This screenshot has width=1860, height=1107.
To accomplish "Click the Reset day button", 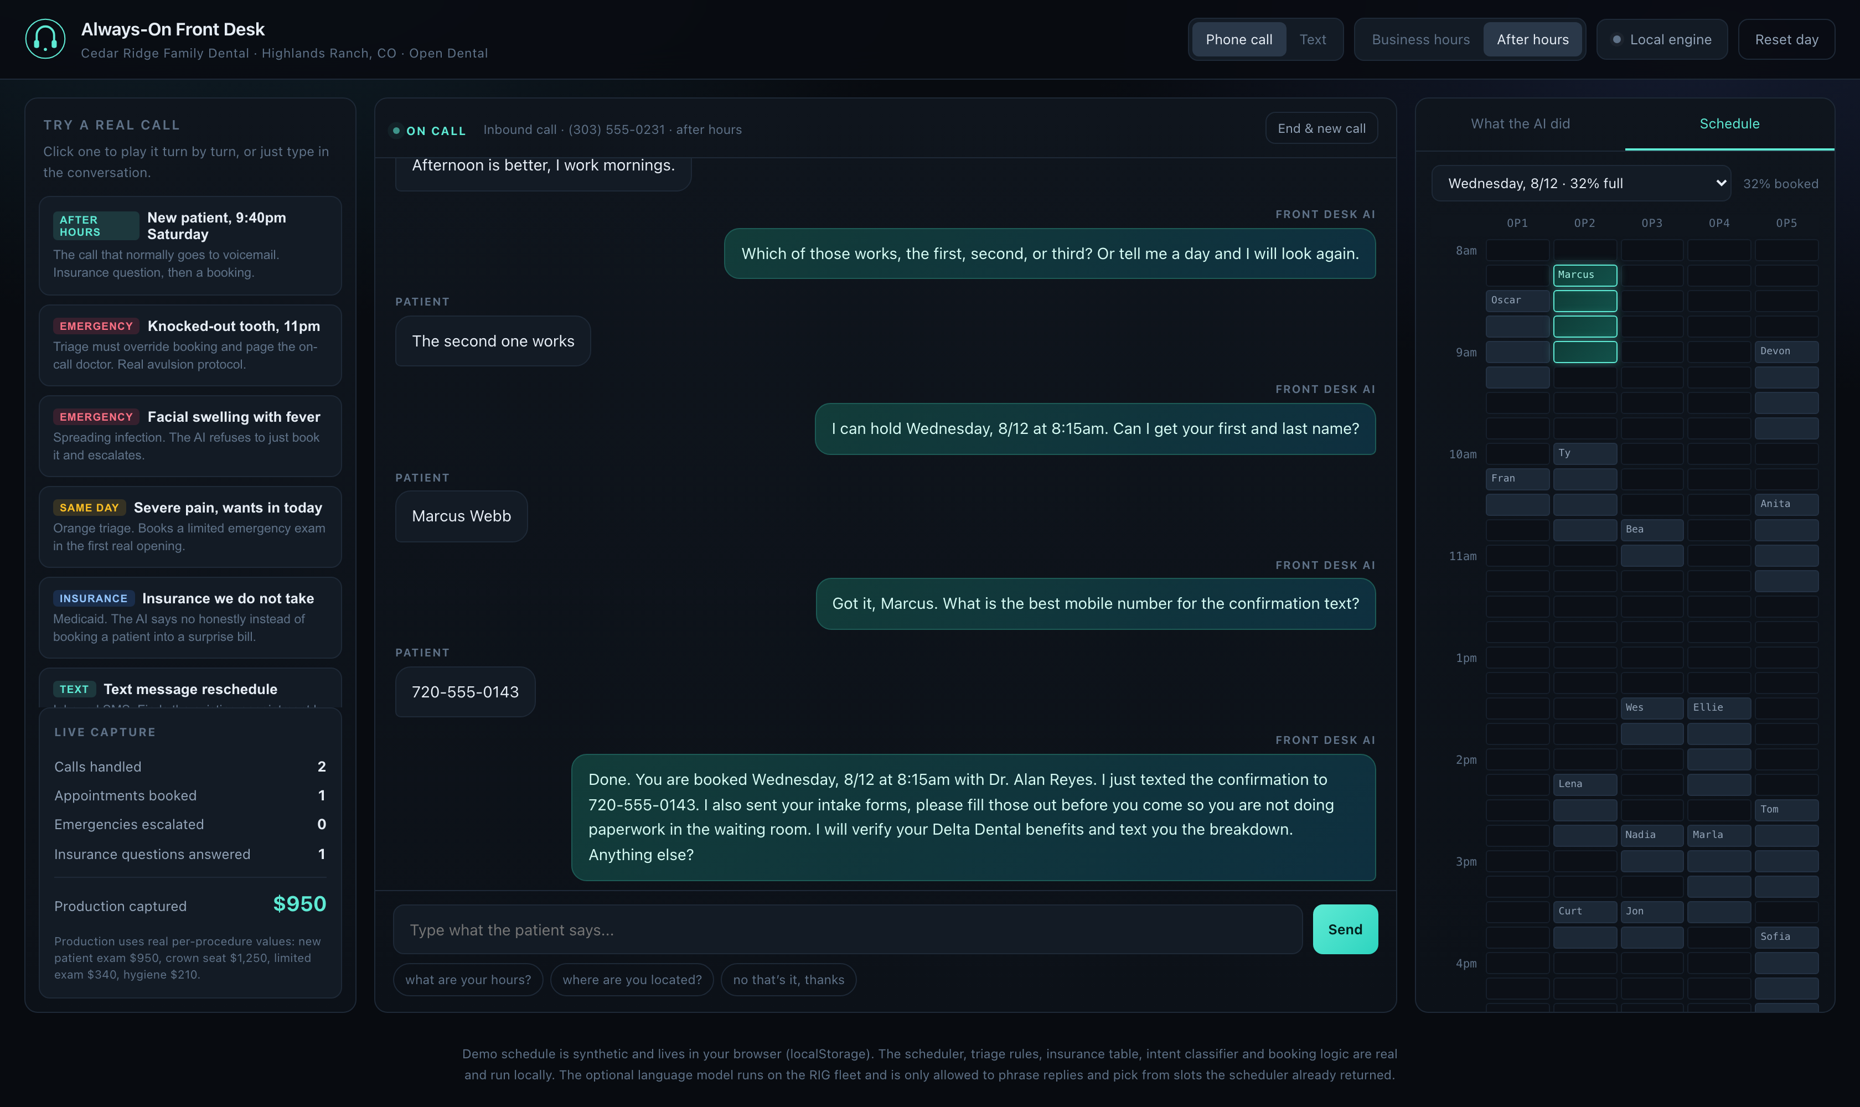I will pyautogui.click(x=1786, y=39).
